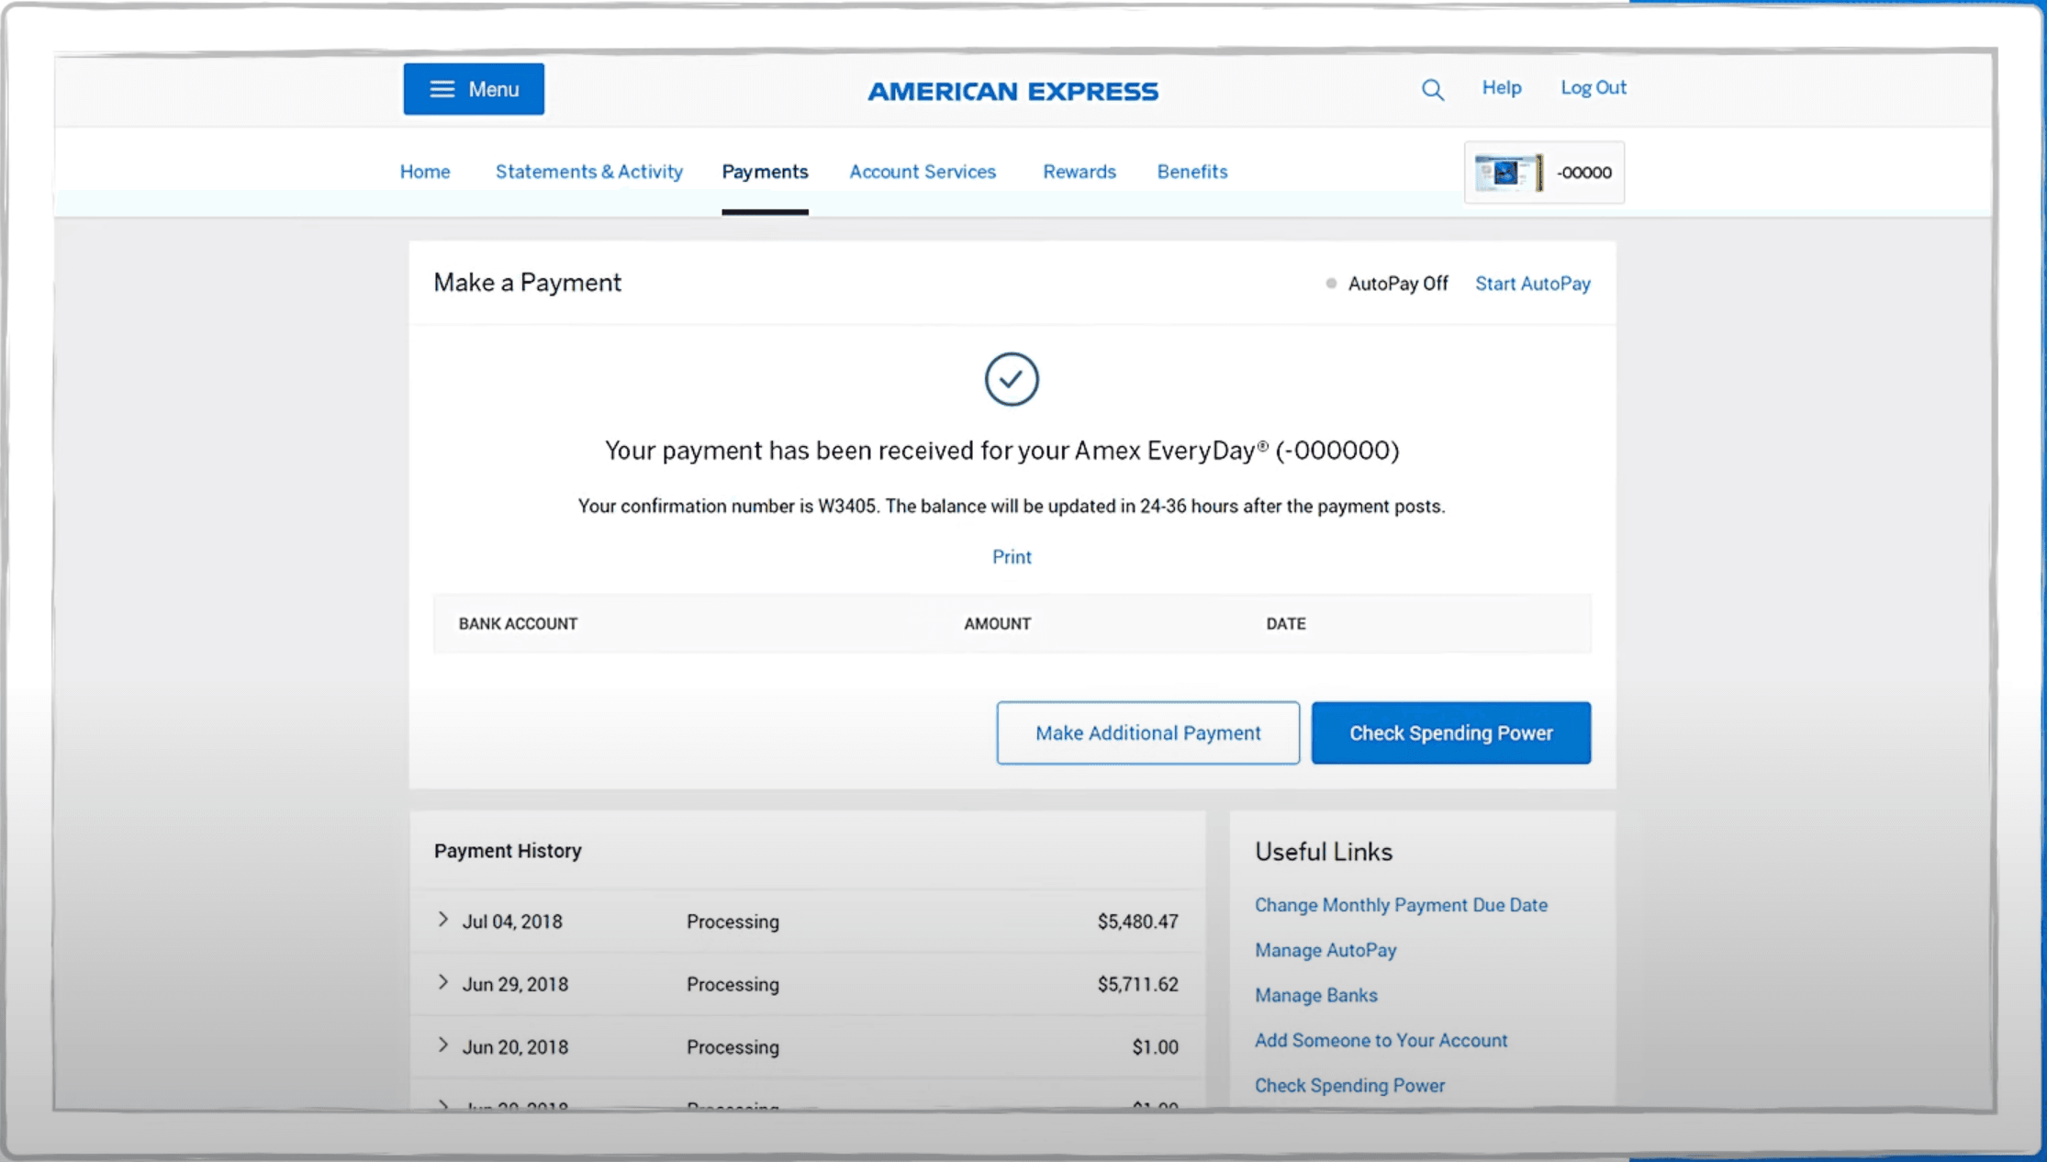Click the American Express logo
Image resolution: width=2047 pixels, height=1162 pixels.
click(1012, 91)
